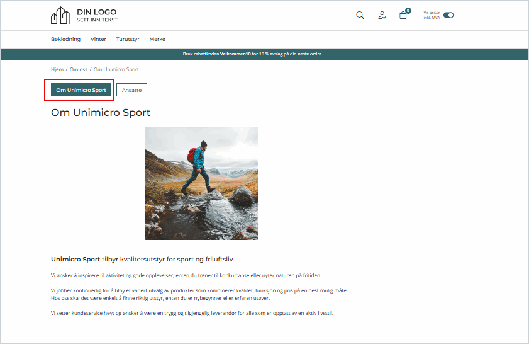This screenshot has width=529, height=344.
Task: Open the user account icon
Action: pyautogui.click(x=382, y=15)
